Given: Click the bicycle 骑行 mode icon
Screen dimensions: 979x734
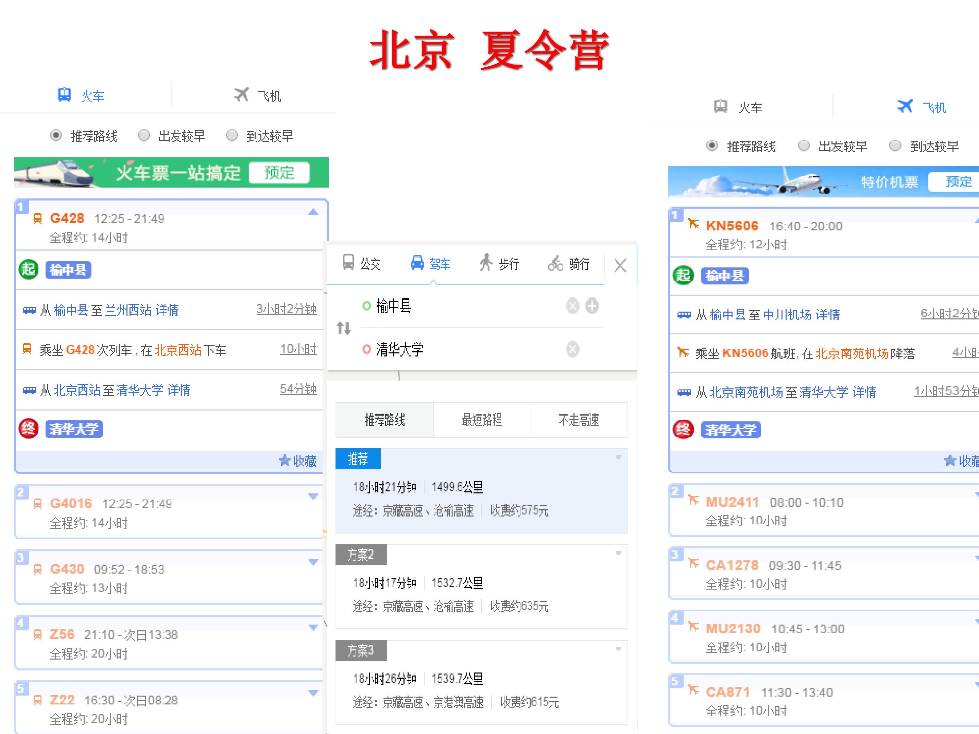Looking at the screenshot, I should click(x=555, y=264).
